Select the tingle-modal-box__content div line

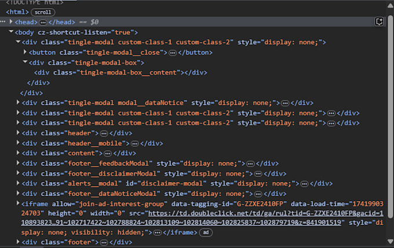[x=121, y=72]
